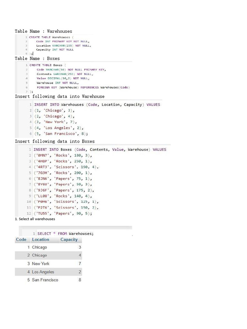Click the 'Chicago' cell in result row 1
This screenshot has height=329, width=247.
40,247
